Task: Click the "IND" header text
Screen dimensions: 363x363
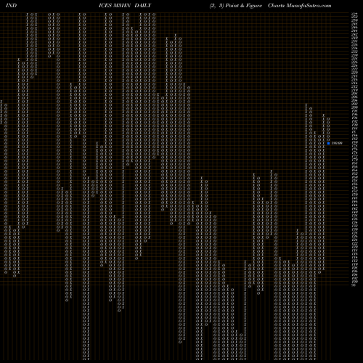Action: point(11,6)
